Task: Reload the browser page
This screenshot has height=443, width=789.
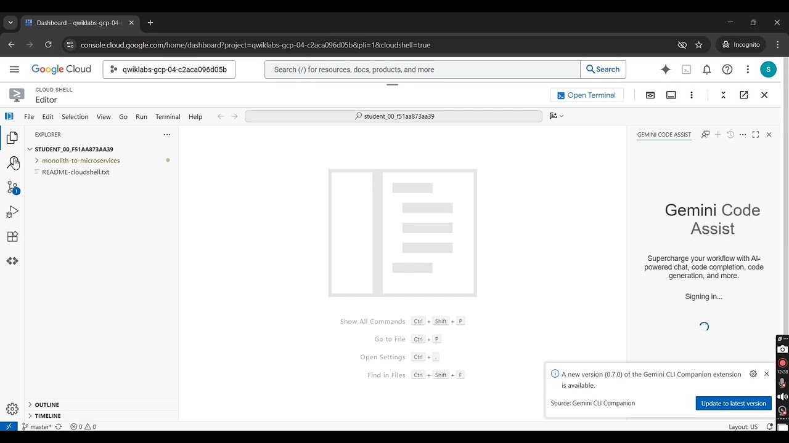Action: coord(48,45)
